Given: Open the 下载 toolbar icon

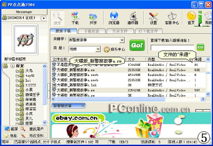Looking at the screenshot, I should (75, 18).
